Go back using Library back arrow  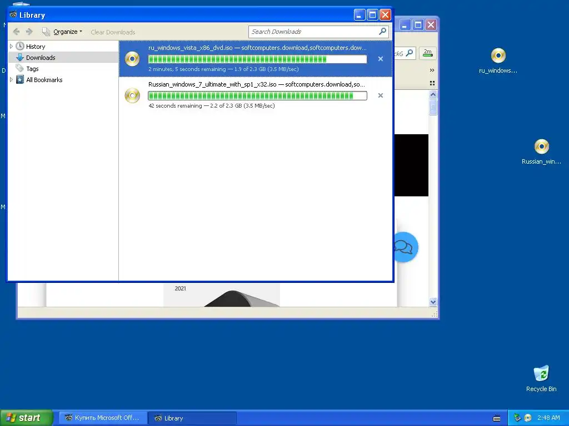pyautogui.click(x=16, y=32)
